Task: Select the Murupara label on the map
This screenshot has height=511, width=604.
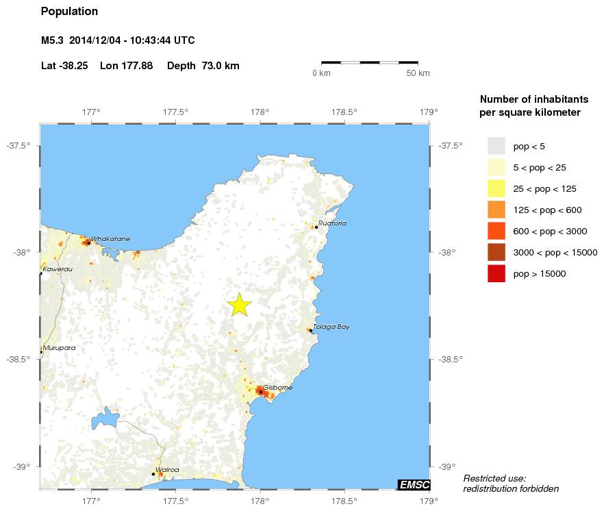Action: pyautogui.click(x=60, y=347)
